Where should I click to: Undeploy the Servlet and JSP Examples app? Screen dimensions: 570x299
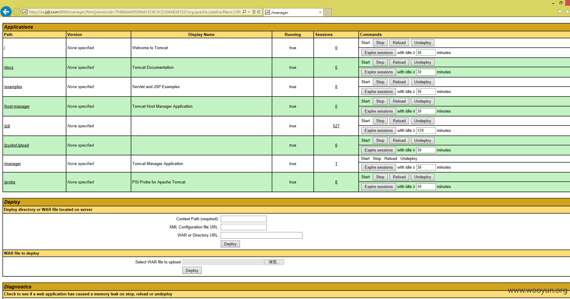tap(423, 82)
